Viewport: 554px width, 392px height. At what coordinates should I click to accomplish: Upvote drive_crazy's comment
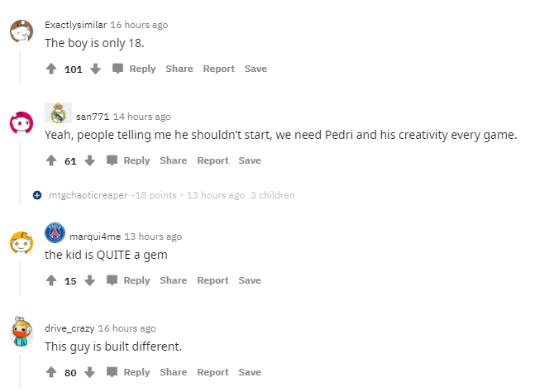[x=51, y=372]
